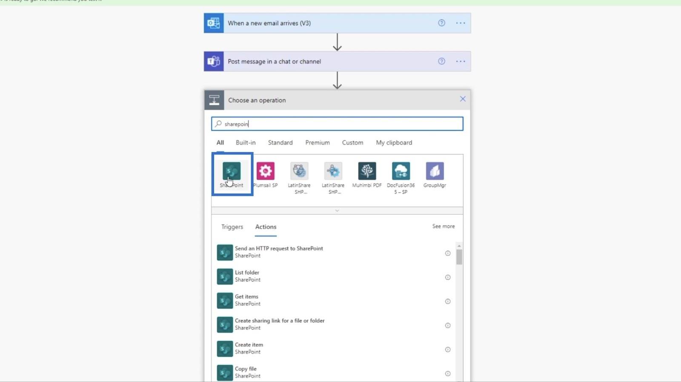
Task: Select the List folder action
Action: click(334, 277)
